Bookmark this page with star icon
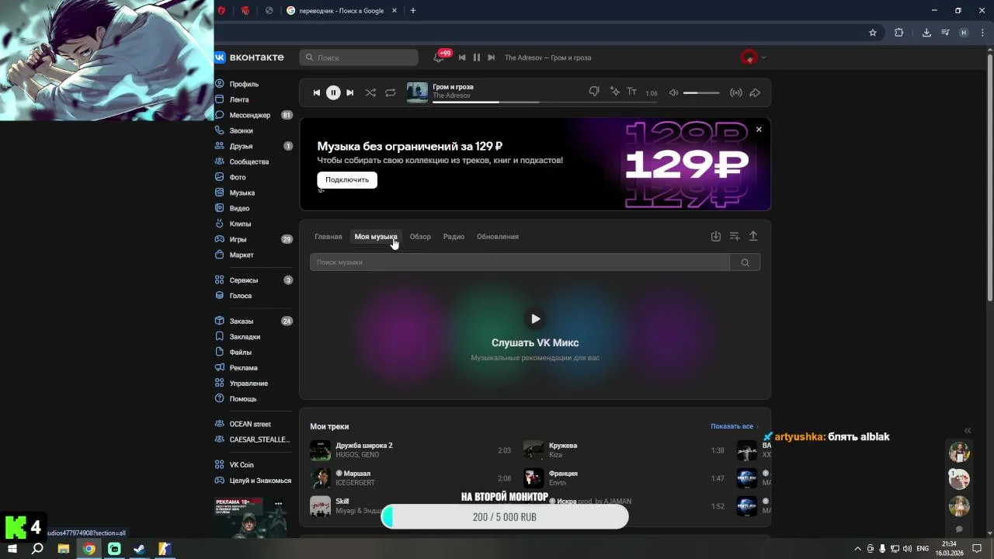Viewport: 994px width, 559px height. [873, 33]
